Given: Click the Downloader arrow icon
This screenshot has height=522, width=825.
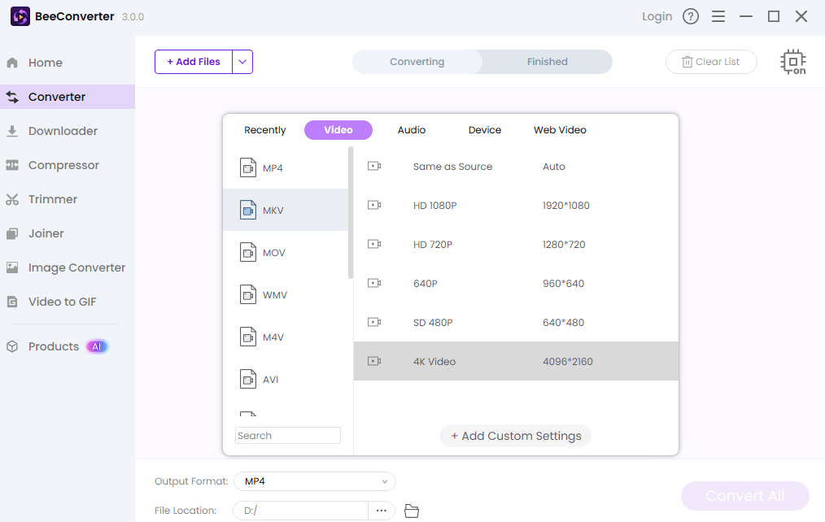Looking at the screenshot, I should click(x=12, y=131).
